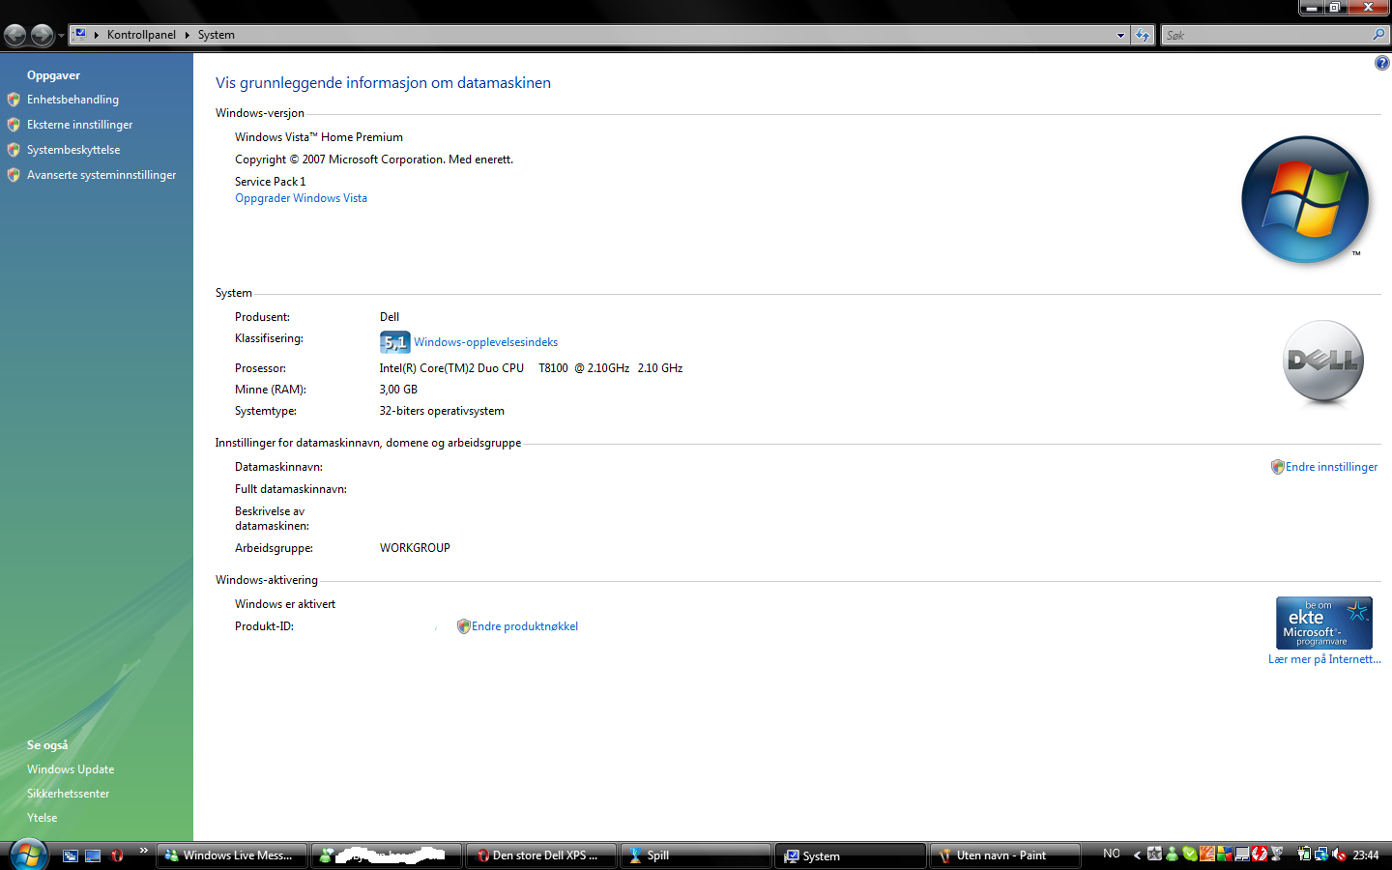Viewport: 1392px width, 870px height.
Task: Select the 32-biters operativsystem text
Action: pyautogui.click(x=442, y=411)
